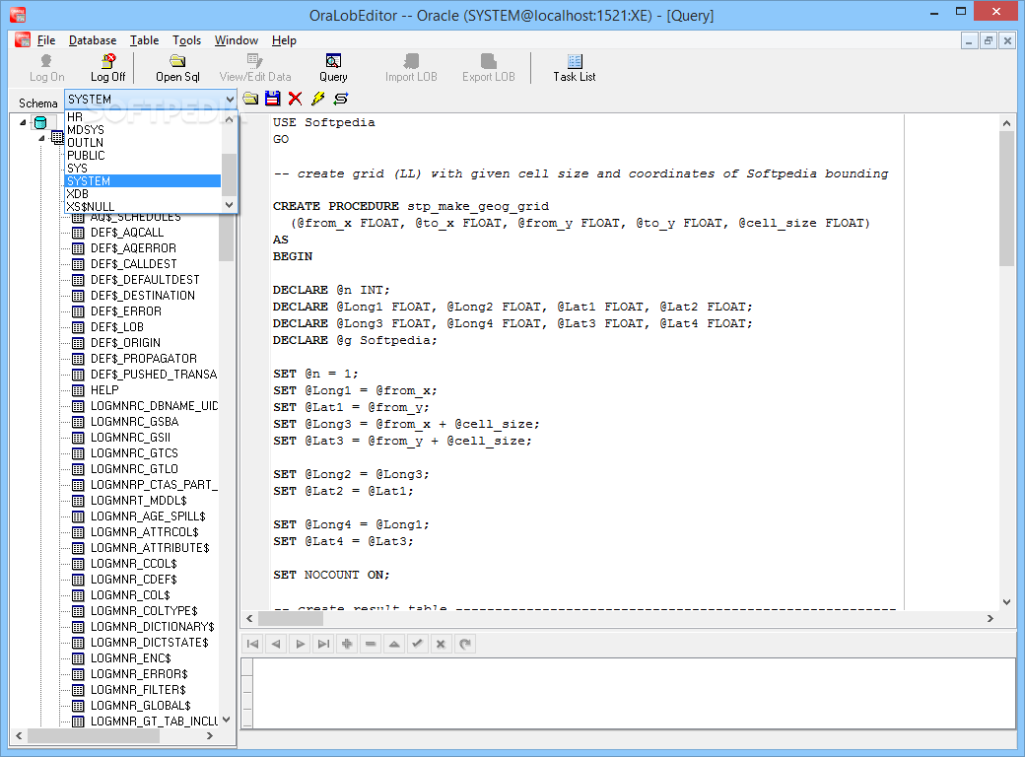The image size is (1025, 757).
Task: Select the LOGMNRC_GSBA table
Action: (134, 422)
